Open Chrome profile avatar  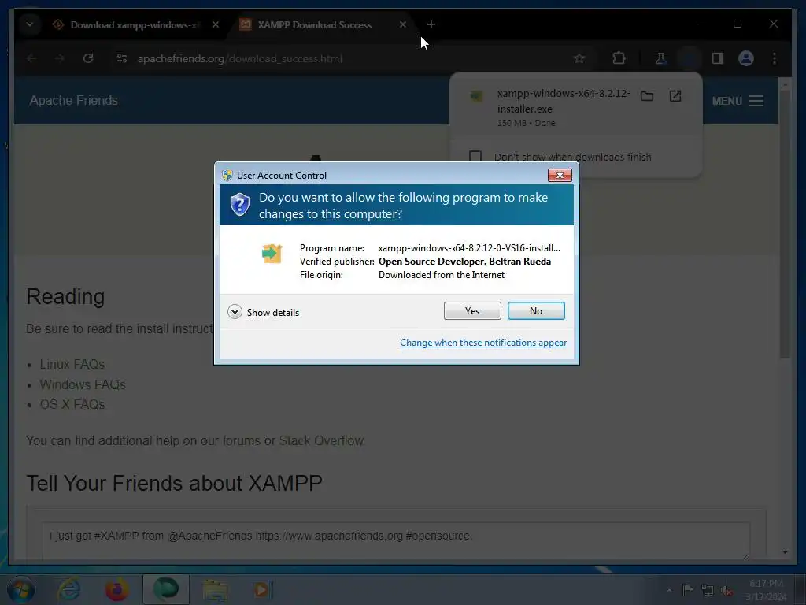tap(746, 58)
